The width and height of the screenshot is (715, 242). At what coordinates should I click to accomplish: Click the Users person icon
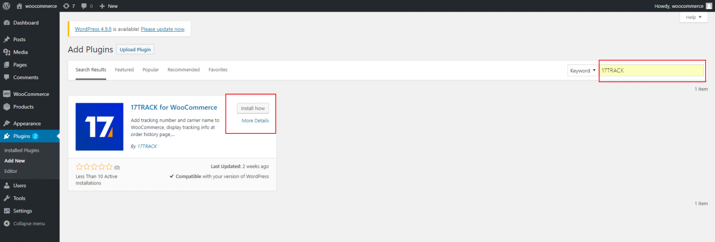[x=7, y=186]
